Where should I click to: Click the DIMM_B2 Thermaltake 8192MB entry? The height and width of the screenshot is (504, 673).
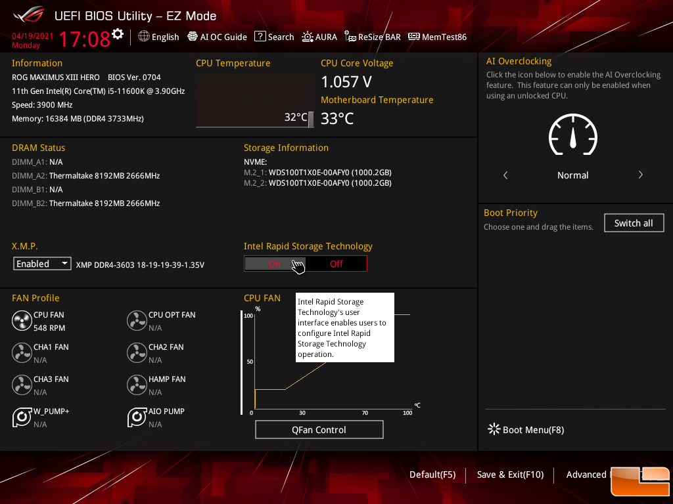(x=86, y=203)
